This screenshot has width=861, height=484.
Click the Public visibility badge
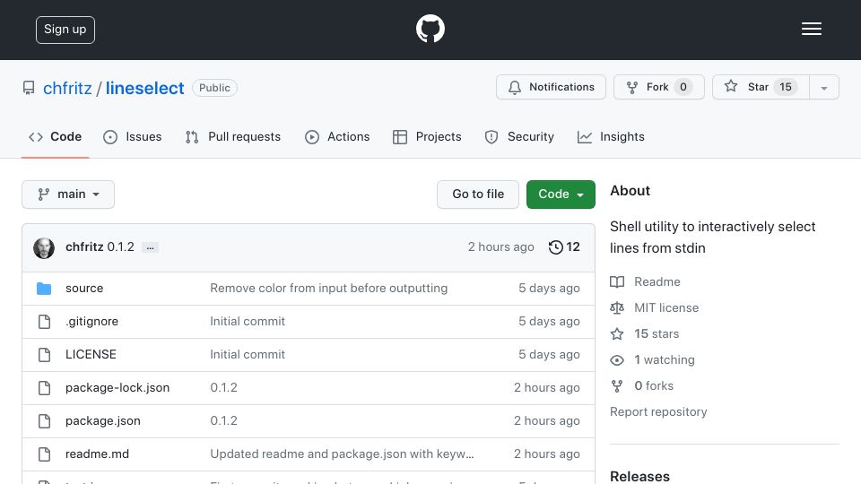[x=214, y=88]
